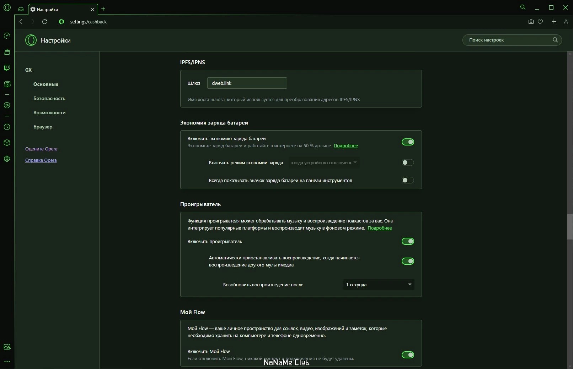
Task: Go back to the previous page
Action: click(x=21, y=22)
